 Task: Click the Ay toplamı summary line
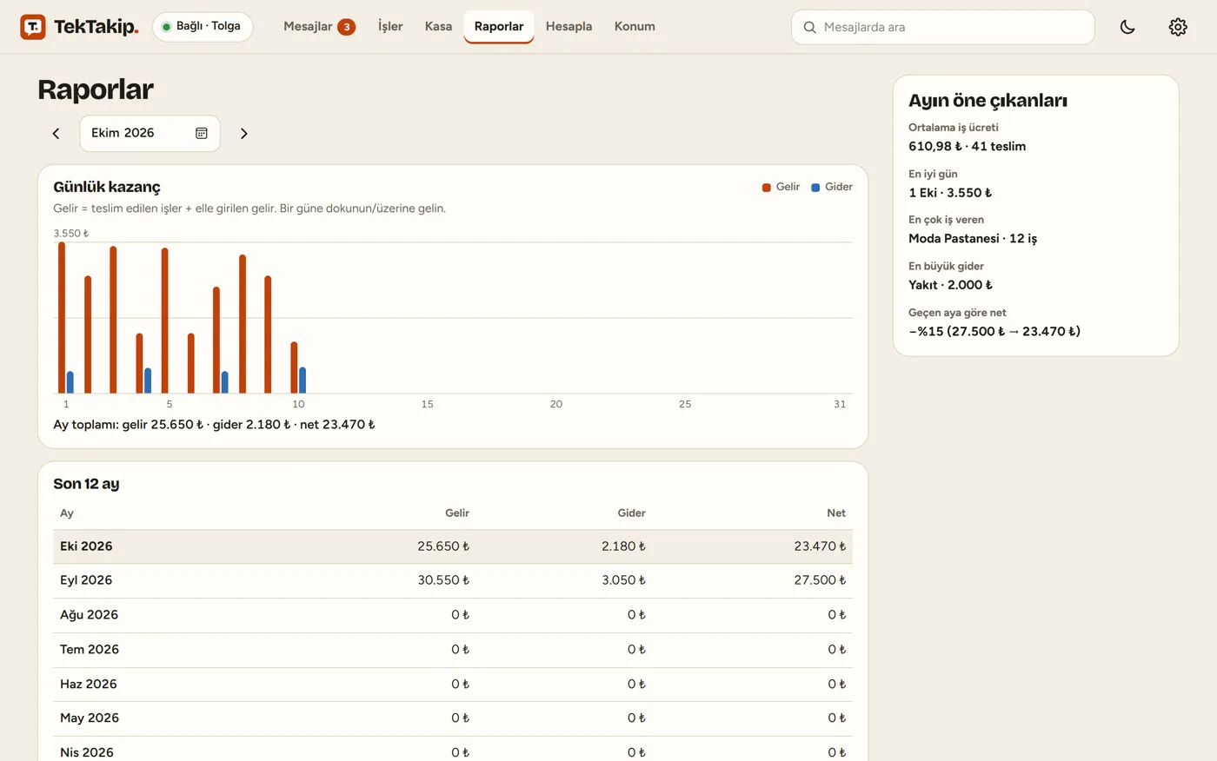(214, 425)
